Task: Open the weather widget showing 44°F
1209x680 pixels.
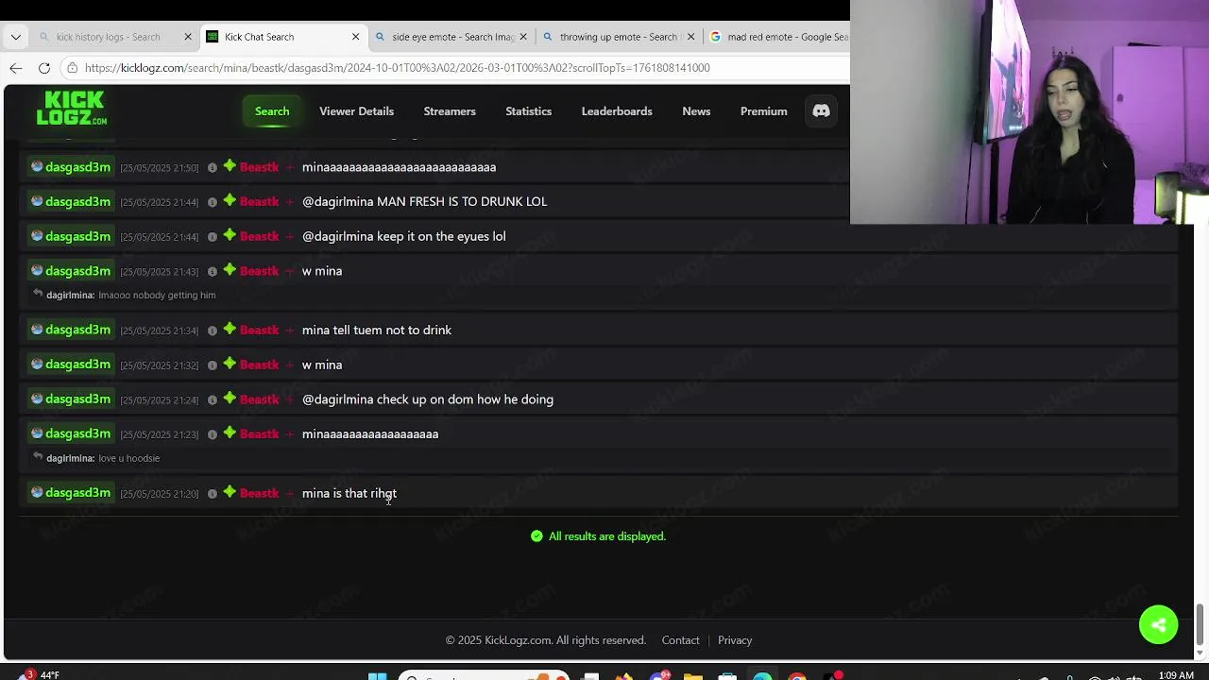Action: pyautogui.click(x=38, y=674)
